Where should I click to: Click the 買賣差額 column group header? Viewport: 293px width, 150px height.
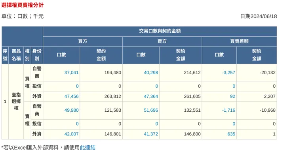coord(240,41)
